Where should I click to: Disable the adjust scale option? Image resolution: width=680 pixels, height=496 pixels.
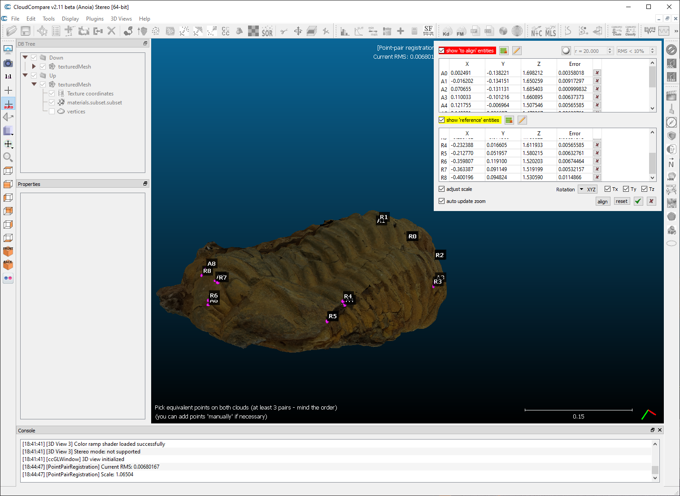pos(442,189)
